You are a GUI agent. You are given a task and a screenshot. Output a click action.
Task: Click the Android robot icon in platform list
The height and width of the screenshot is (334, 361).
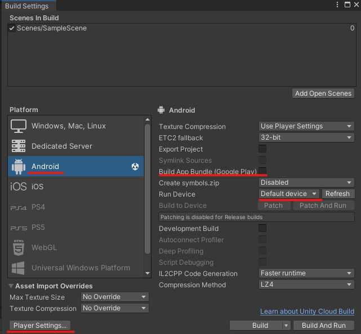point(19,166)
